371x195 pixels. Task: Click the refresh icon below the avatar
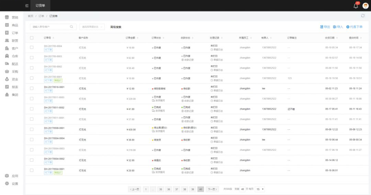coord(363,16)
